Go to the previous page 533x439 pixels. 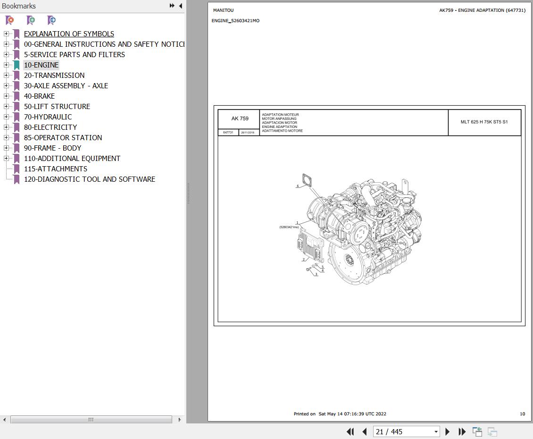(365, 432)
